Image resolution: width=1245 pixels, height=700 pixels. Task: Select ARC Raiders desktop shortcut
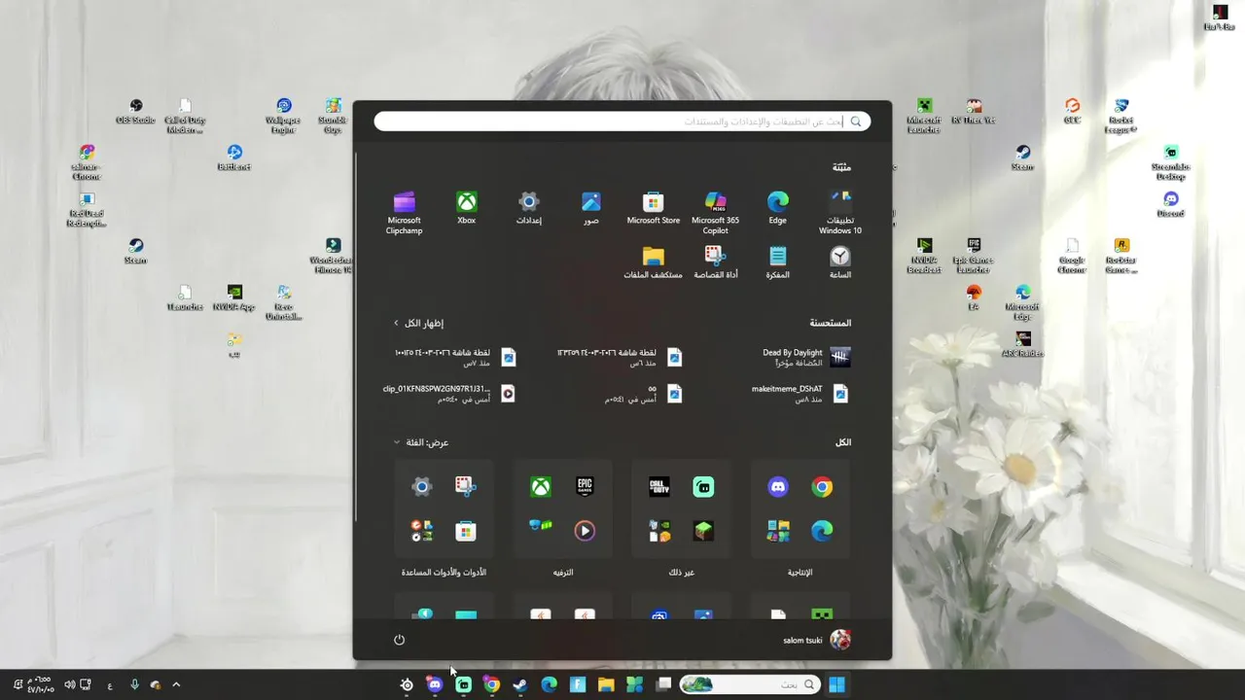click(1023, 344)
